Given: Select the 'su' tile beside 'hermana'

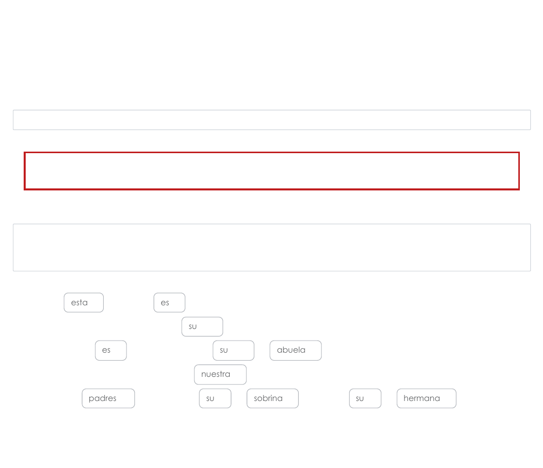Looking at the screenshot, I should click(365, 398).
